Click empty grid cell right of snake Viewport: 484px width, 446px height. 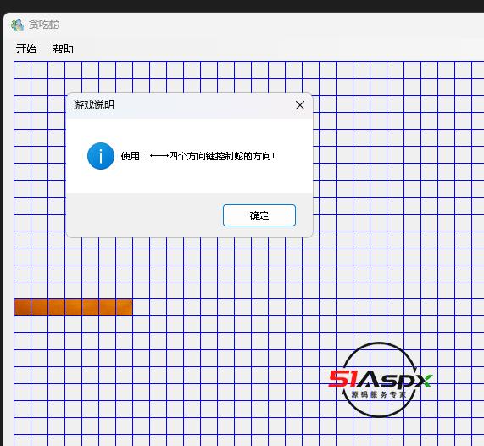[x=142, y=307]
